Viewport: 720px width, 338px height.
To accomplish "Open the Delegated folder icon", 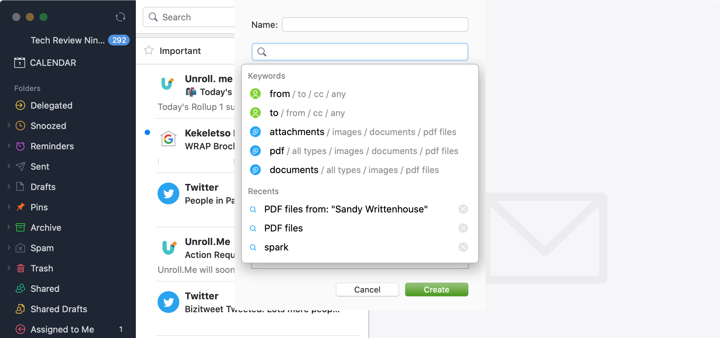I will (20, 105).
